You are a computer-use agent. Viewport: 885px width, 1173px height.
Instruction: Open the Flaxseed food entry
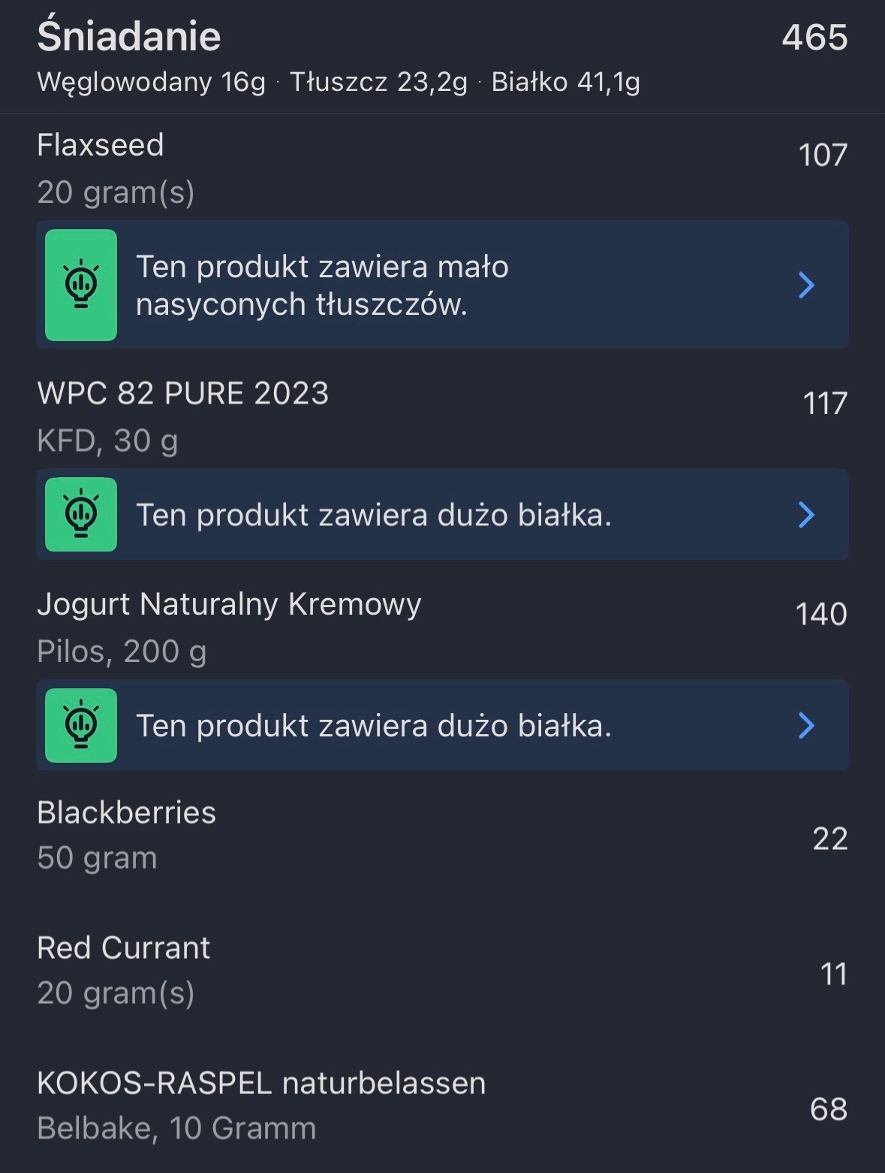pos(101,146)
